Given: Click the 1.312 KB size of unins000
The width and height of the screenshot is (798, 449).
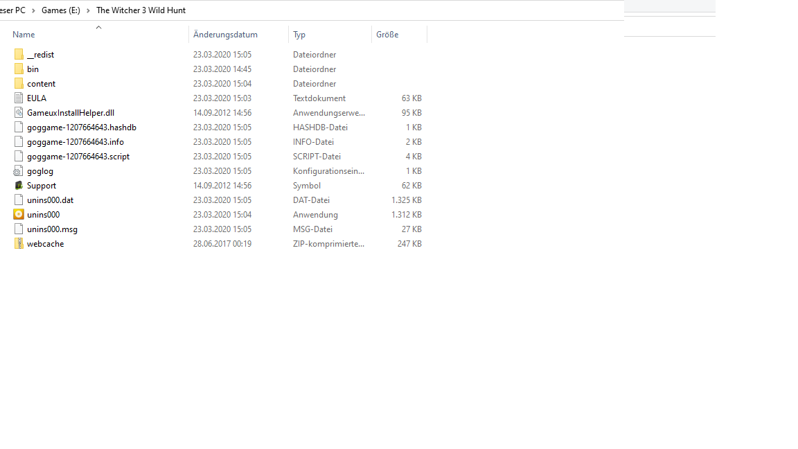Looking at the screenshot, I should (x=407, y=215).
